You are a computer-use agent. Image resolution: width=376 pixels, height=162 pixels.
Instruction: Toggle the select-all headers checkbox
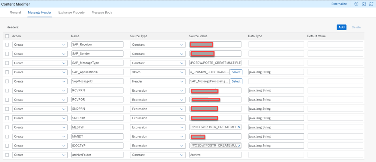pyautogui.click(x=7, y=36)
